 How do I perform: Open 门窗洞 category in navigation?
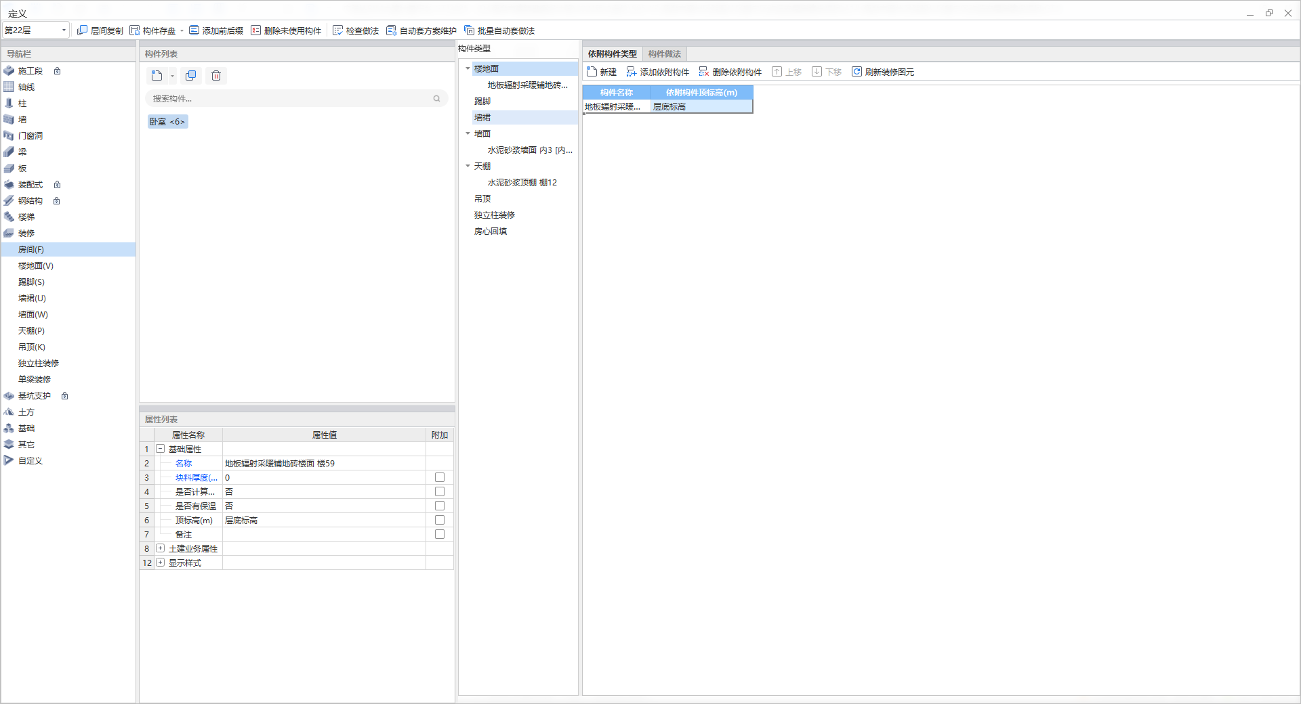30,136
